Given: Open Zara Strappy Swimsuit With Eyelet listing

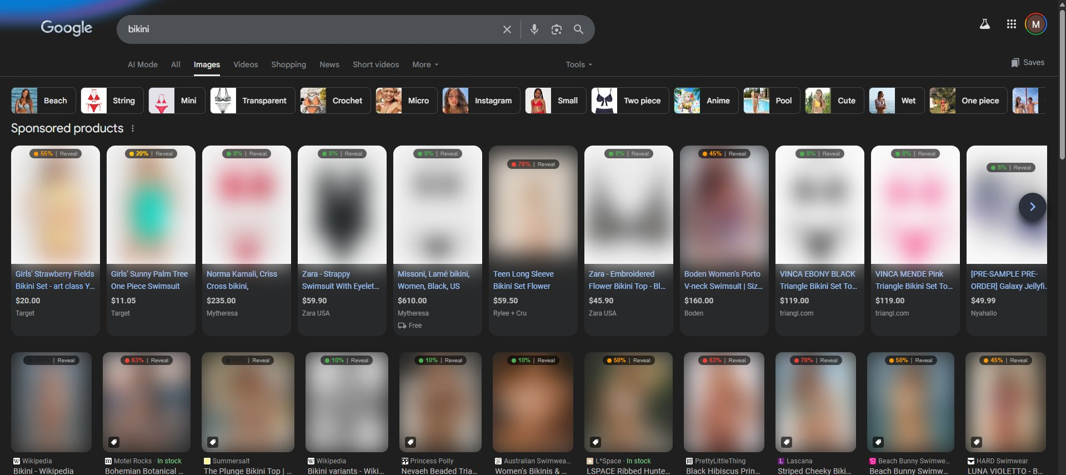Looking at the screenshot, I should 341,280.
